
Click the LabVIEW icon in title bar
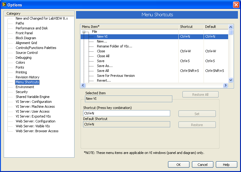tap(4, 5)
